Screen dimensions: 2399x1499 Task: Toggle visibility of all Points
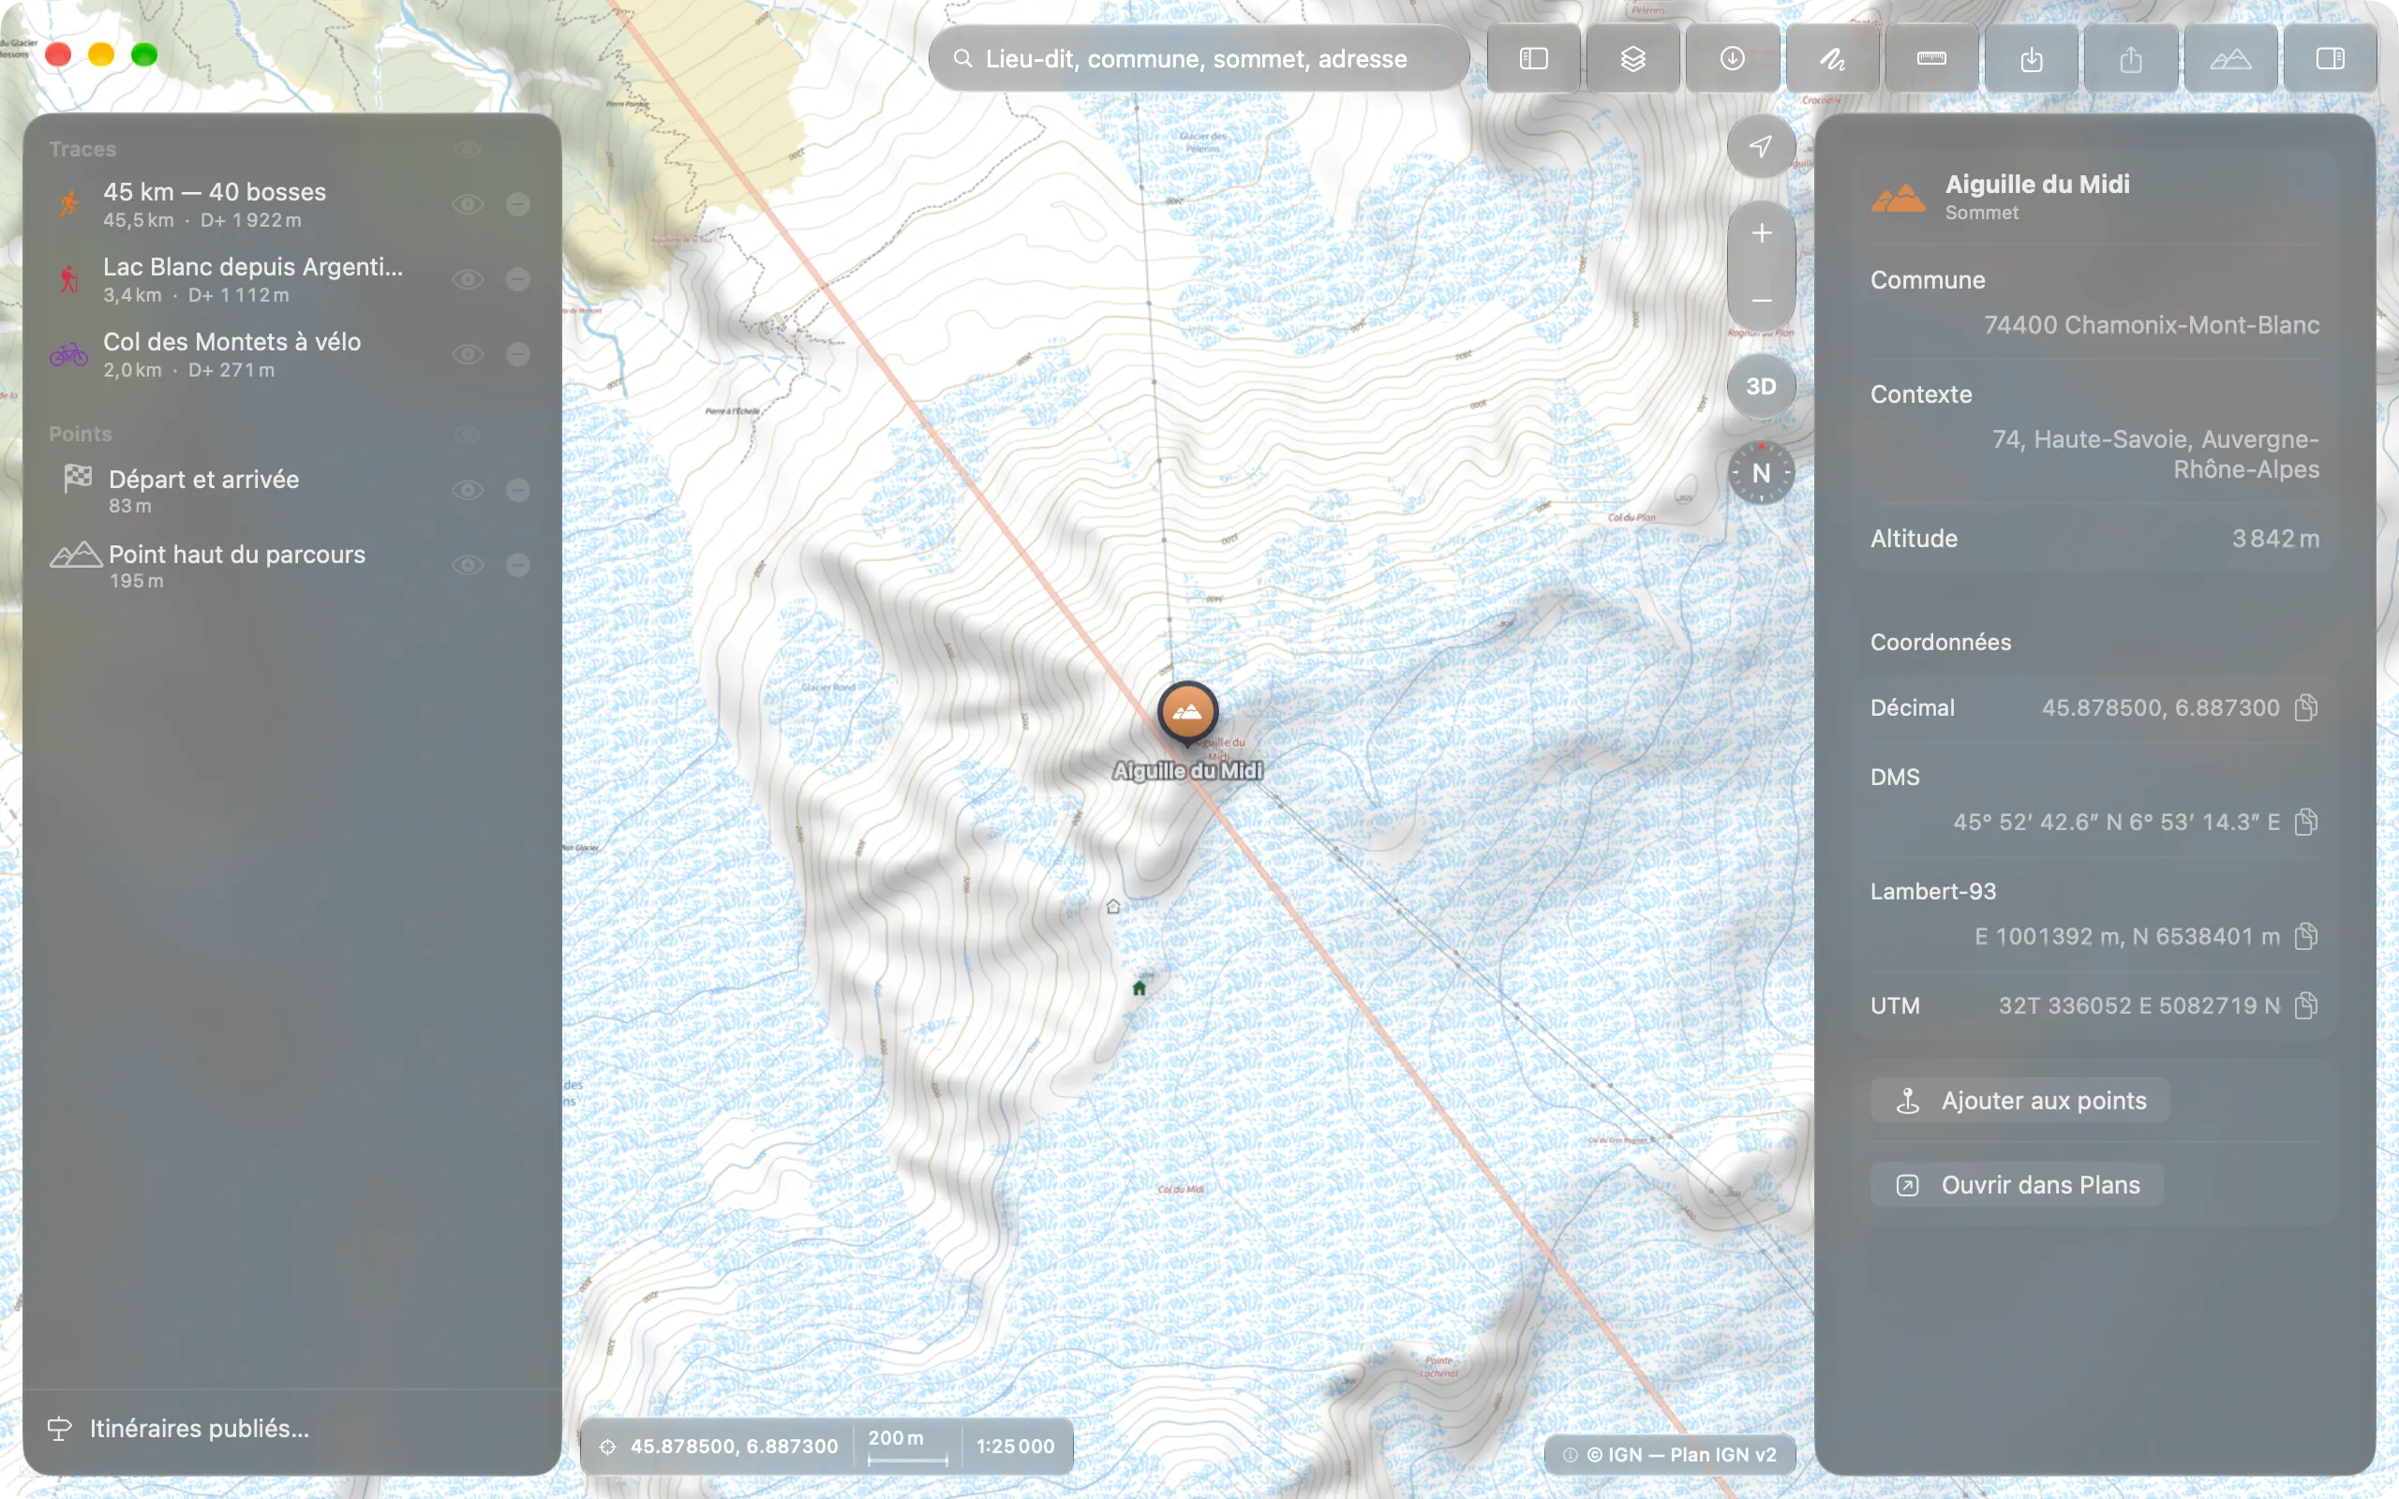click(x=468, y=434)
